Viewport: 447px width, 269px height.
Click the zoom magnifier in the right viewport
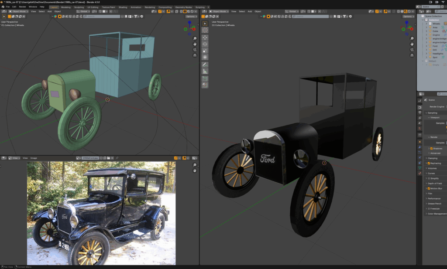coord(412,38)
